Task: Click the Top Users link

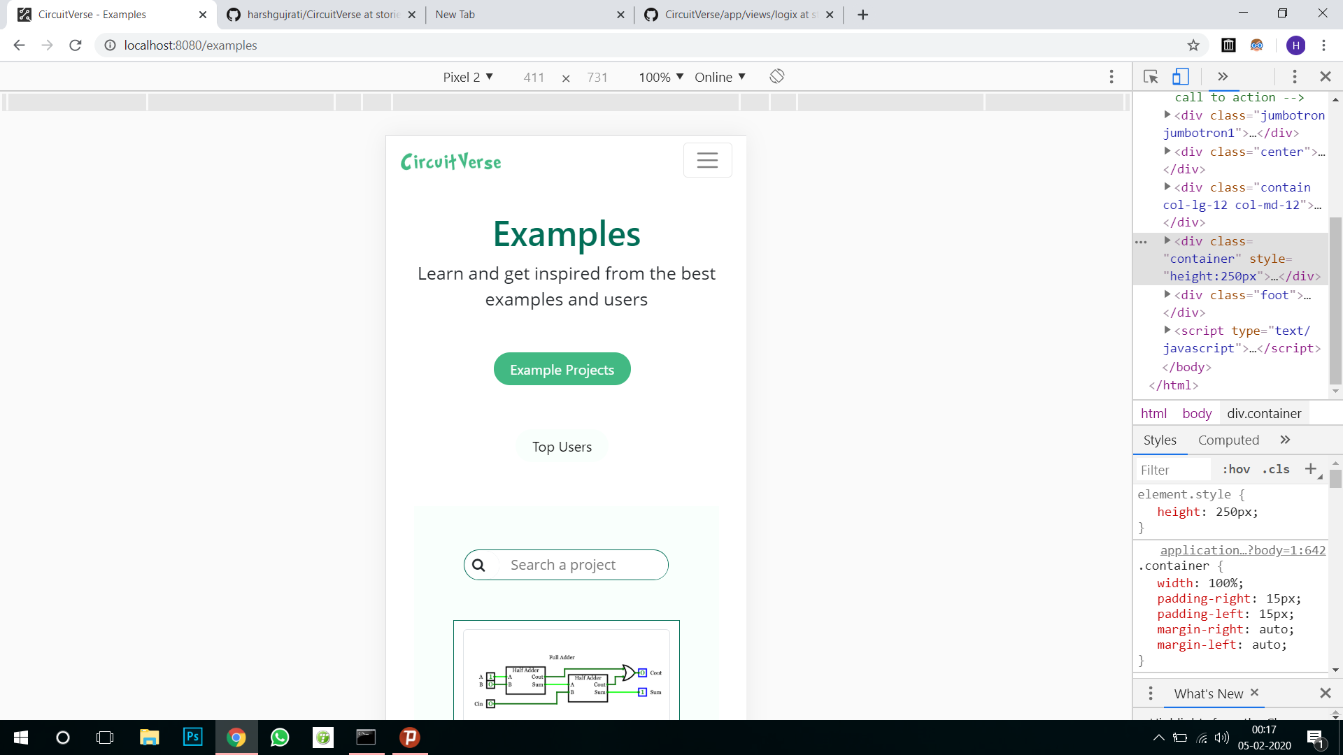Action: pos(562,446)
